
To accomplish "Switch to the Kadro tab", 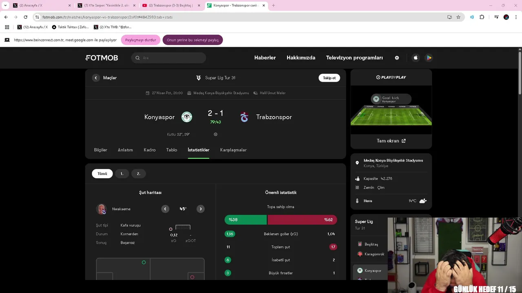I will click(150, 150).
